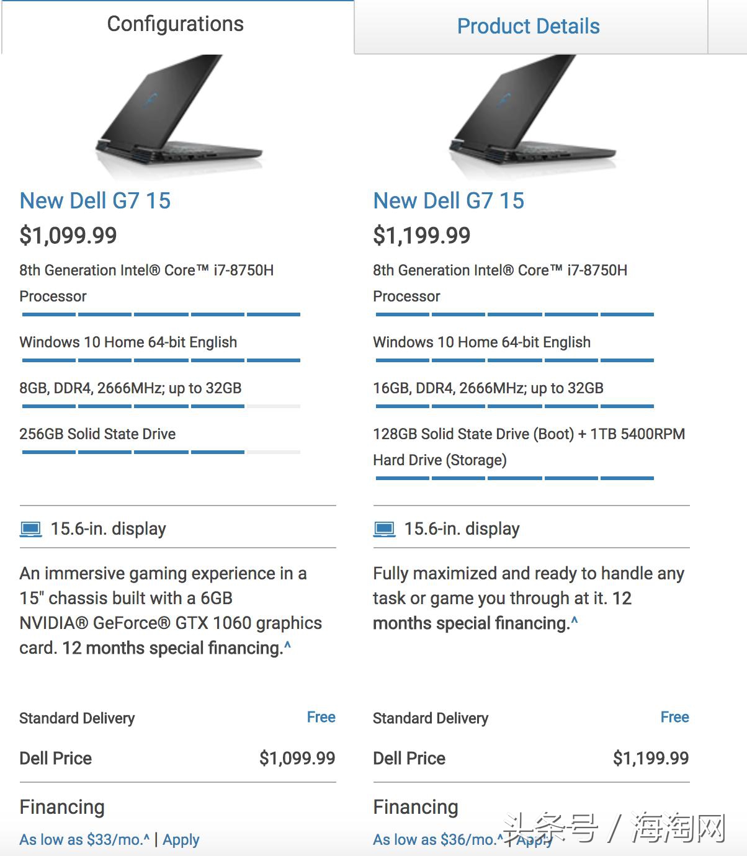Click Free delivery link above the $1,199.99 Dell Price
The width and height of the screenshot is (747, 856).
674,718
